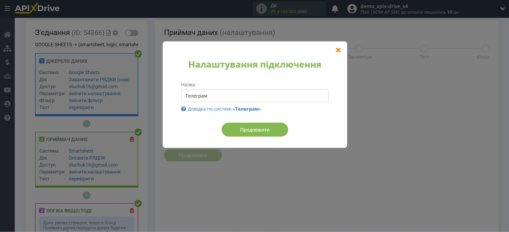Image resolution: width=509 pixels, height=232 pixels.
Task: Click the Назва input field
Action: [x=255, y=96]
